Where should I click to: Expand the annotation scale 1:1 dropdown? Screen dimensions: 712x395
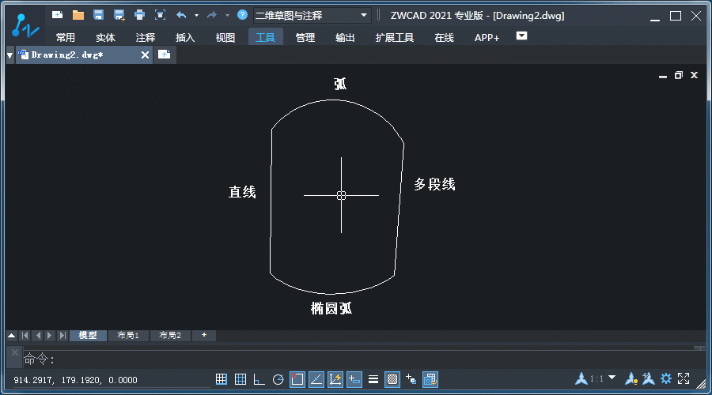click(x=612, y=378)
